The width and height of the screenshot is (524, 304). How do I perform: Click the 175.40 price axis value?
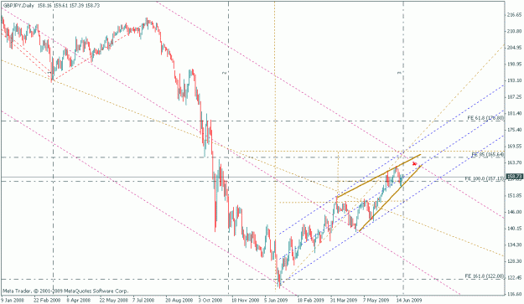tap(514, 130)
